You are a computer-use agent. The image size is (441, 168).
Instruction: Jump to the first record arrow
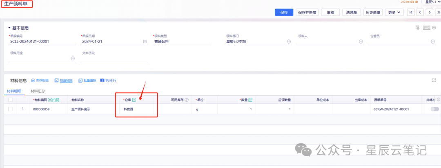coord(411,13)
